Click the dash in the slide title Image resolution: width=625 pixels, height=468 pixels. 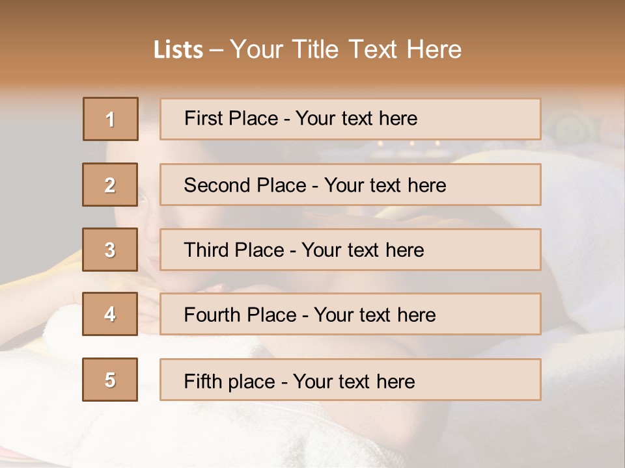217,50
